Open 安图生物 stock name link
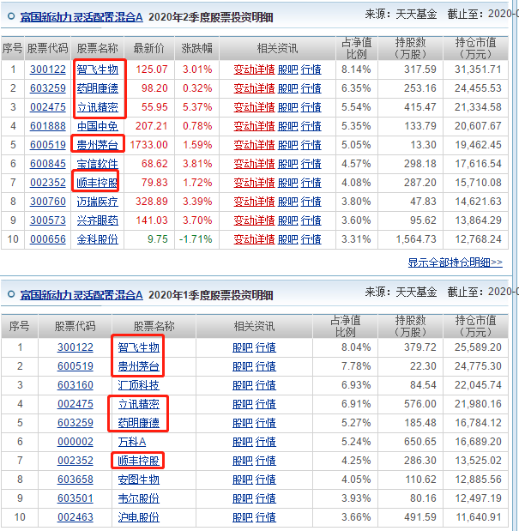This screenshot has height=531, width=519. click(x=138, y=480)
